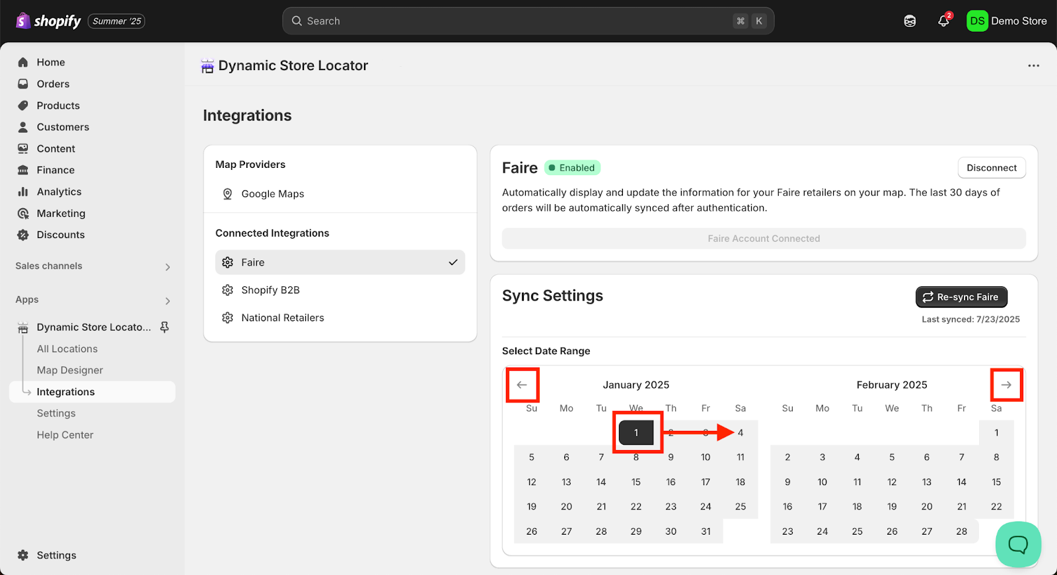Click the Summer '25 edition badge
1057x575 pixels.
[117, 21]
